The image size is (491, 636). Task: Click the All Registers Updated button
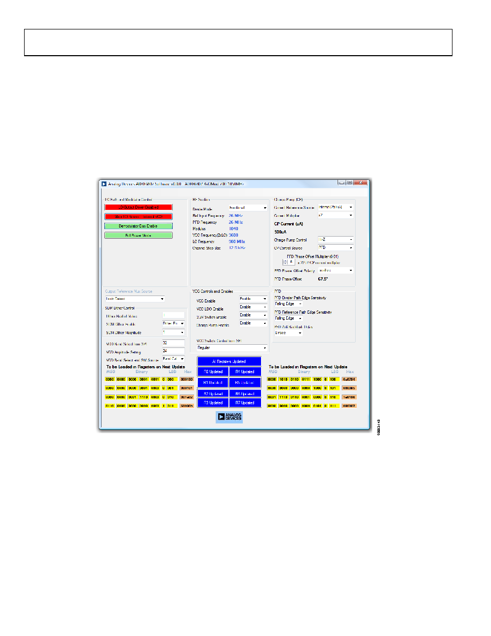229,361
